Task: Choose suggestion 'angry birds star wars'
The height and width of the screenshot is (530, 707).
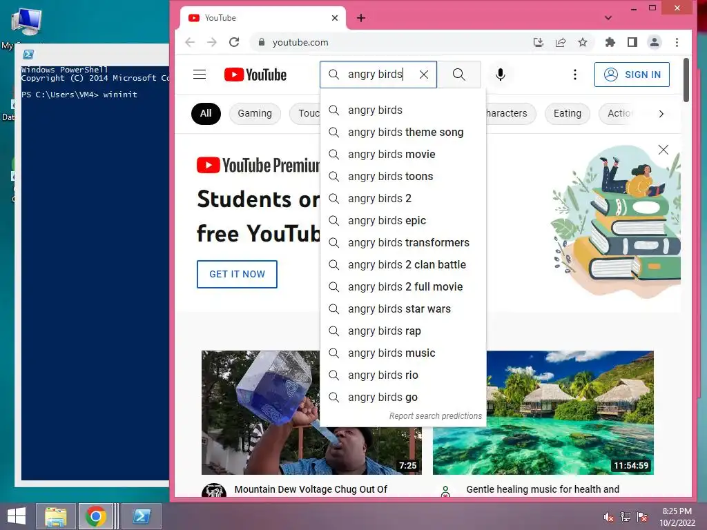Action: coord(403,308)
